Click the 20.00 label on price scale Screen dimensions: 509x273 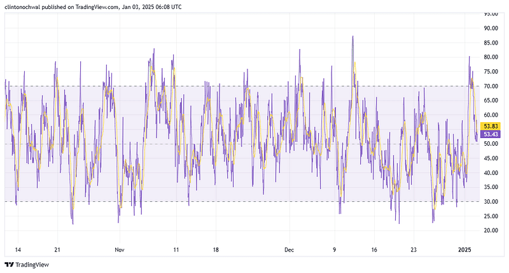click(x=491, y=230)
